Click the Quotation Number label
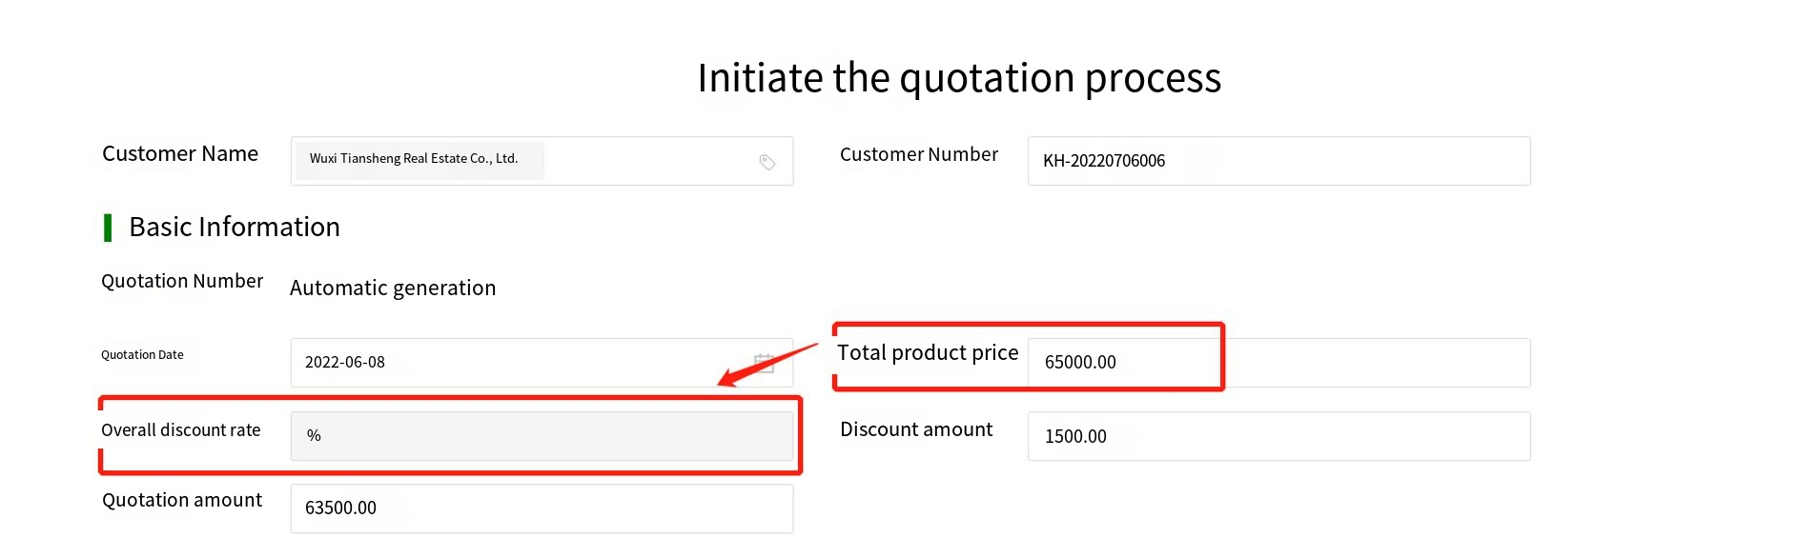Viewport: 1799px width, 558px height. [182, 281]
